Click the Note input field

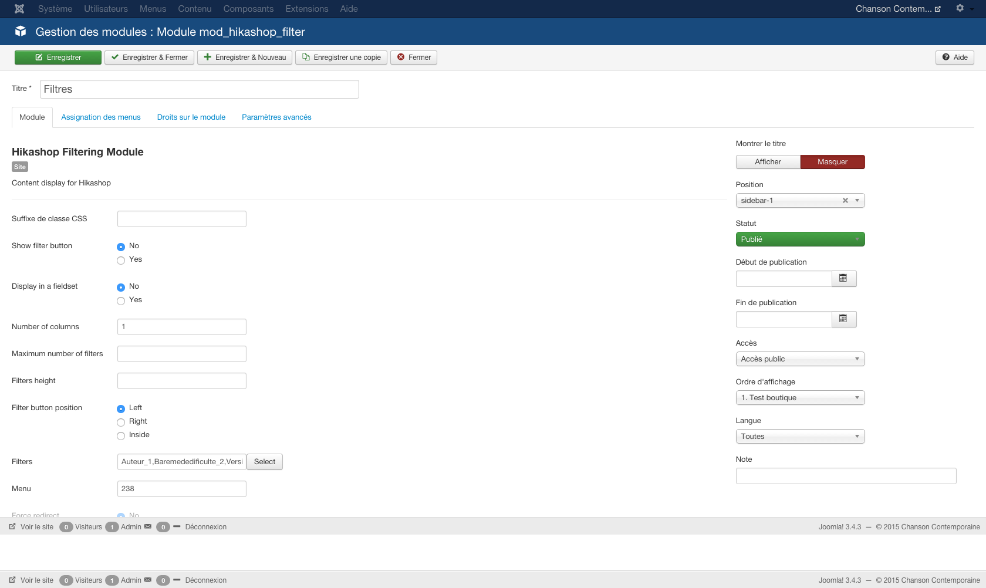[846, 476]
